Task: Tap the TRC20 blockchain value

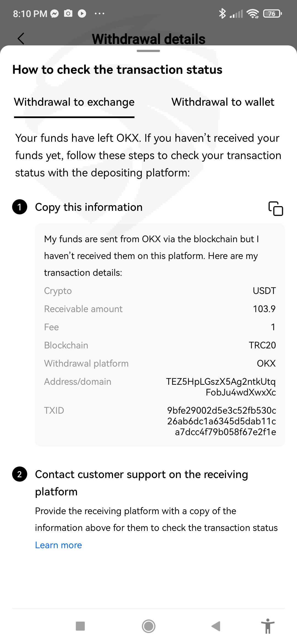Action: [x=262, y=345]
